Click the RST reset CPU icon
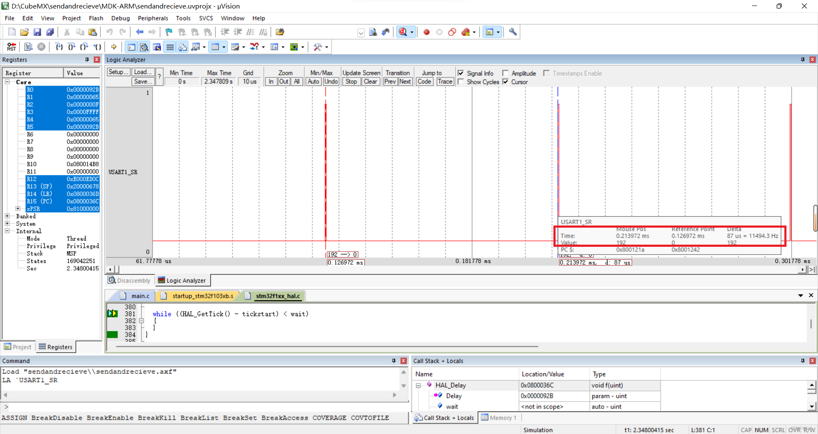The height and width of the screenshot is (434, 818). coord(12,47)
